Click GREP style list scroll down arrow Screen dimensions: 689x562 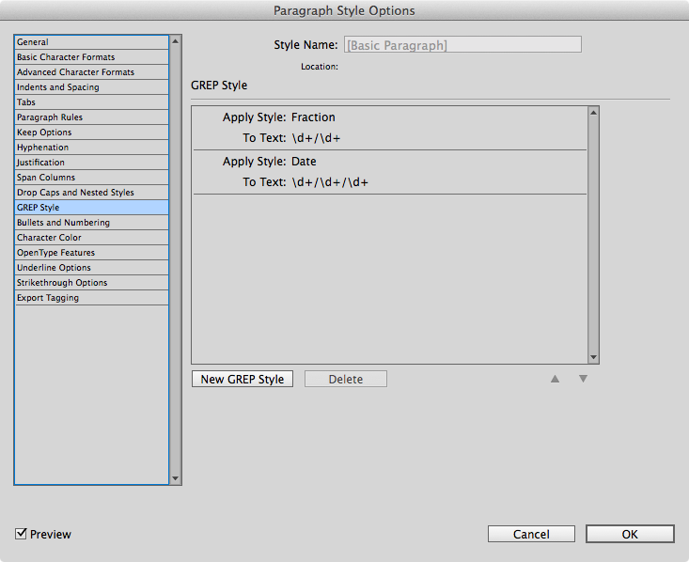(593, 357)
